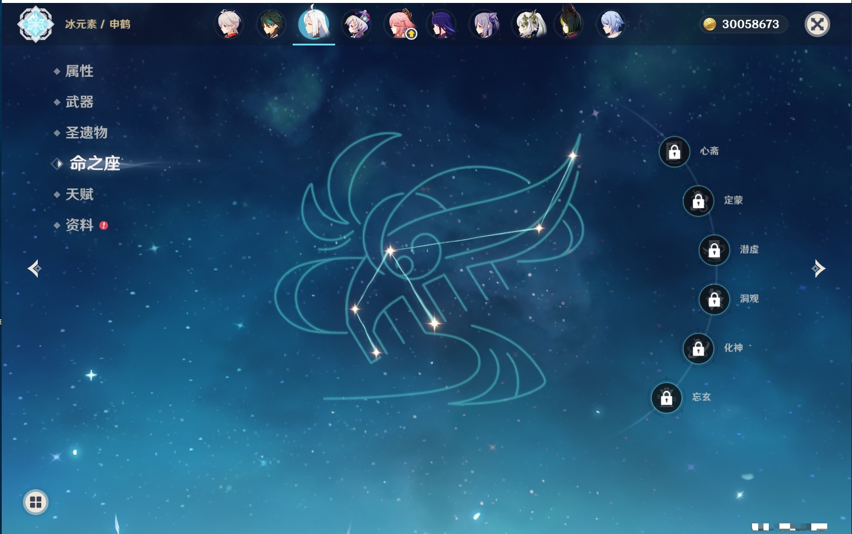Viewport: 852px width, 534px height.
Task: Choose Qiqi's avatar with the purple hat
Action: (x=356, y=24)
